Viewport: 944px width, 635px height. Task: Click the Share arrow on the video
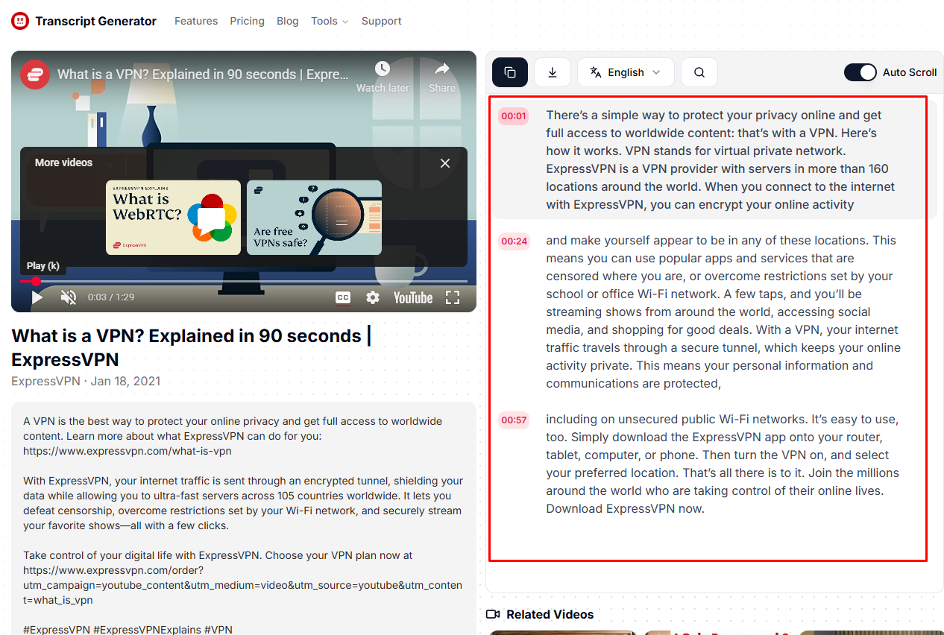pyautogui.click(x=442, y=69)
